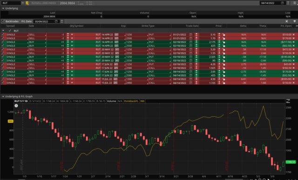Collapse the Underlying & P/L Graph section
This screenshot has width=298, height=180.
point(3,96)
